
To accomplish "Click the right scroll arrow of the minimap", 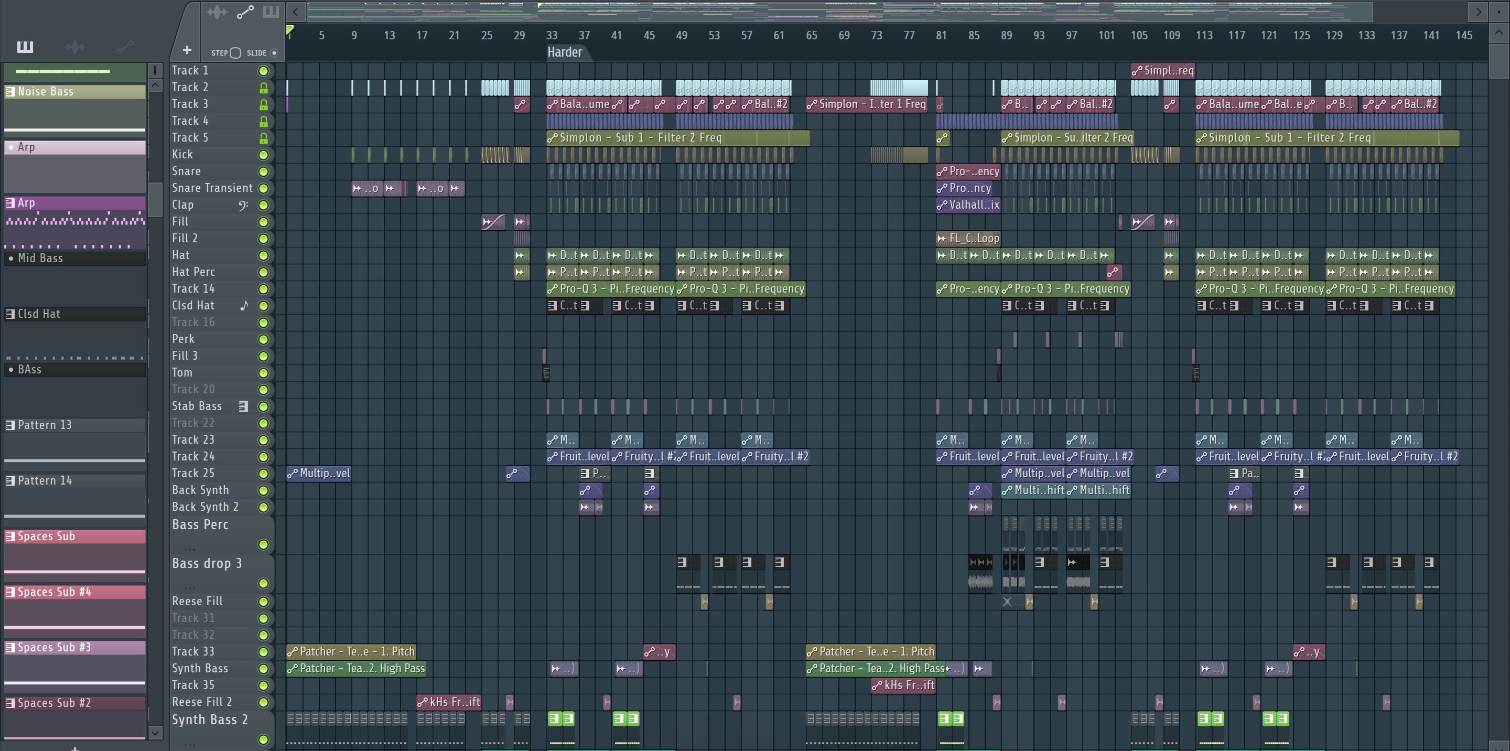I will (1479, 12).
